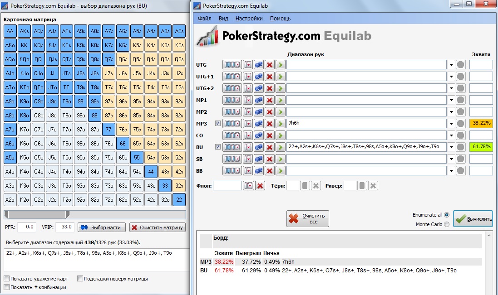Enable 'Показать удаление карт' checkbox
This screenshot has height=295, width=498.
7,279
